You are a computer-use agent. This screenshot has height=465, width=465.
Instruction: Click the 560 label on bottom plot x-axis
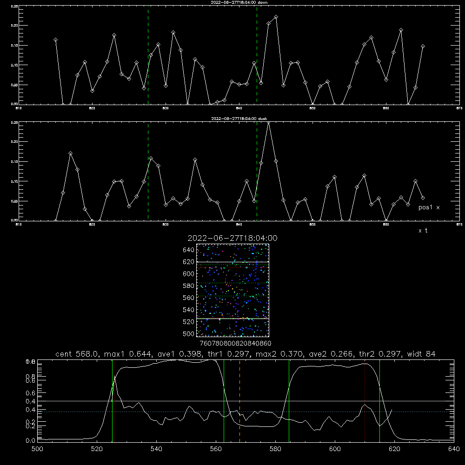coord(216,449)
